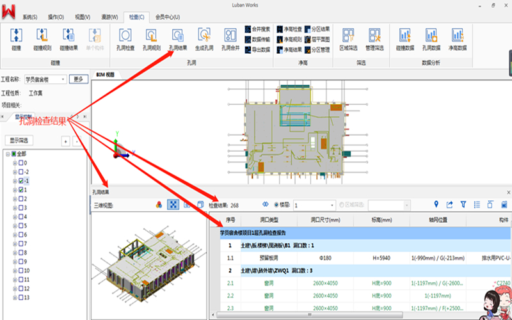Viewport: 512px width, 320px height.
Task: Switch to the 视图(V) ribbon tab
Action: pyautogui.click(x=83, y=17)
